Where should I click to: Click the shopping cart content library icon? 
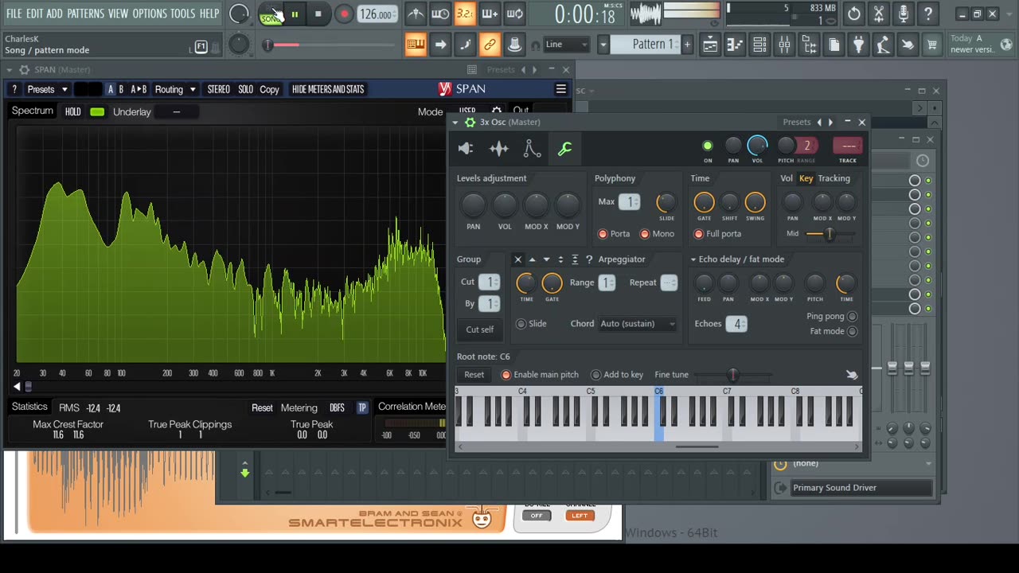(x=931, y=45)
